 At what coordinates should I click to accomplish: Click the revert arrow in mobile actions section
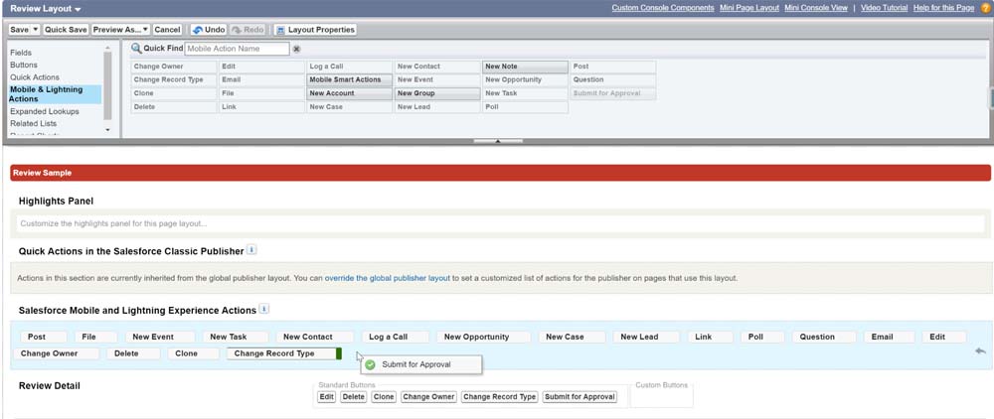point(980,350)
